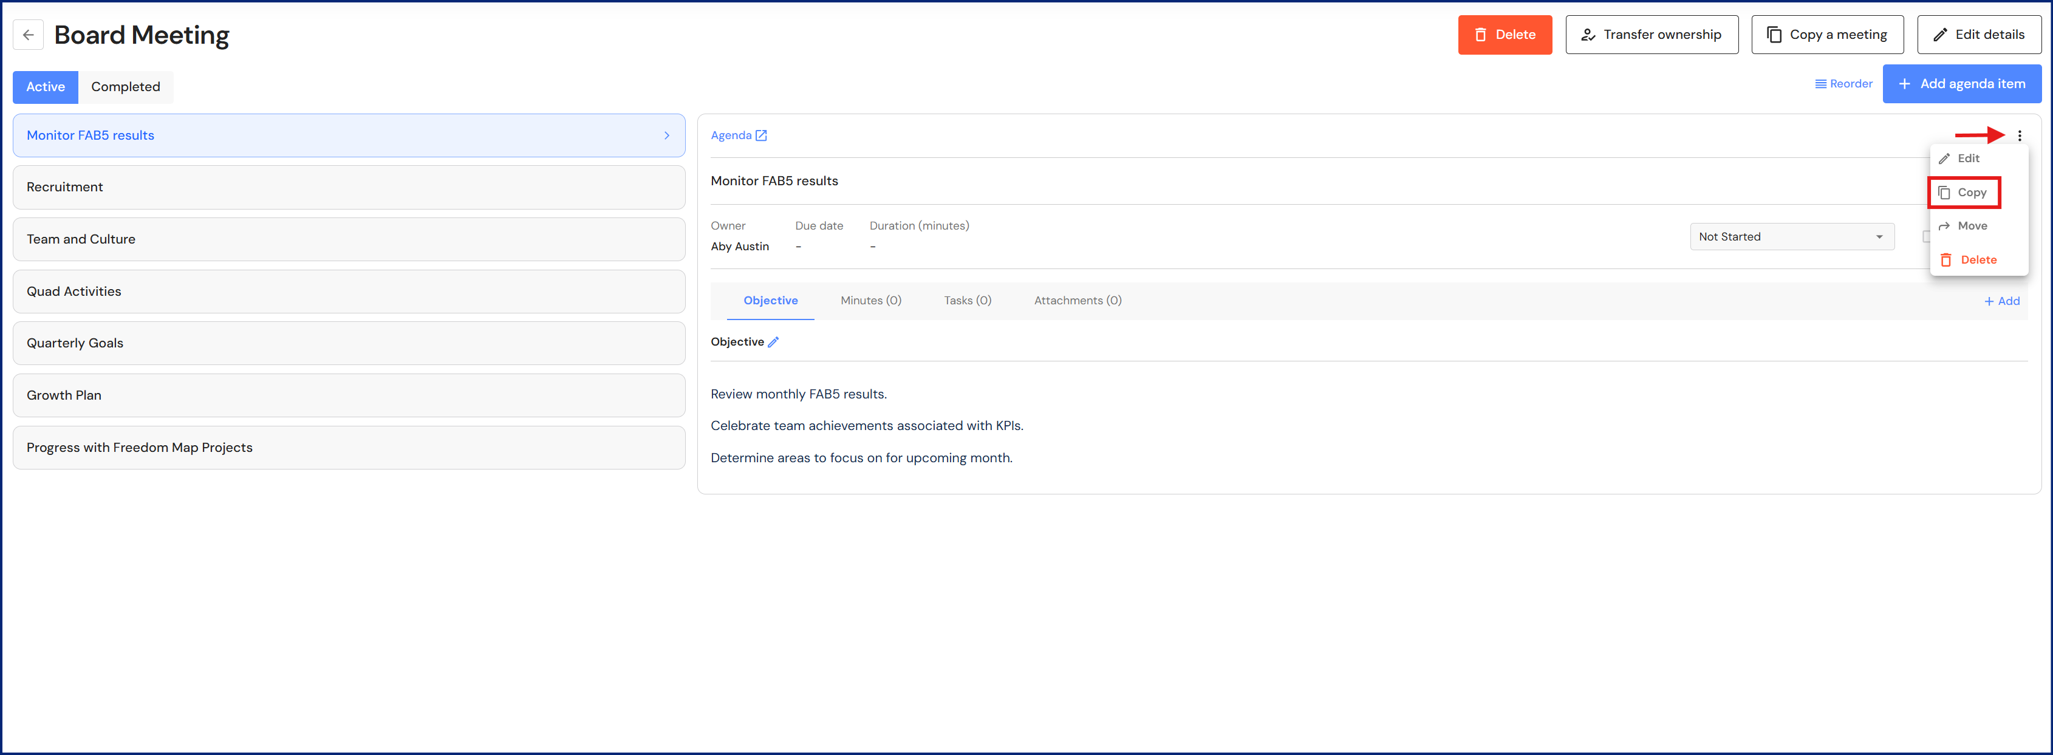This screenshot has width=2053, height=755.
Task: Open the three-dot agenda options menu
Action: click(2019, 135)
